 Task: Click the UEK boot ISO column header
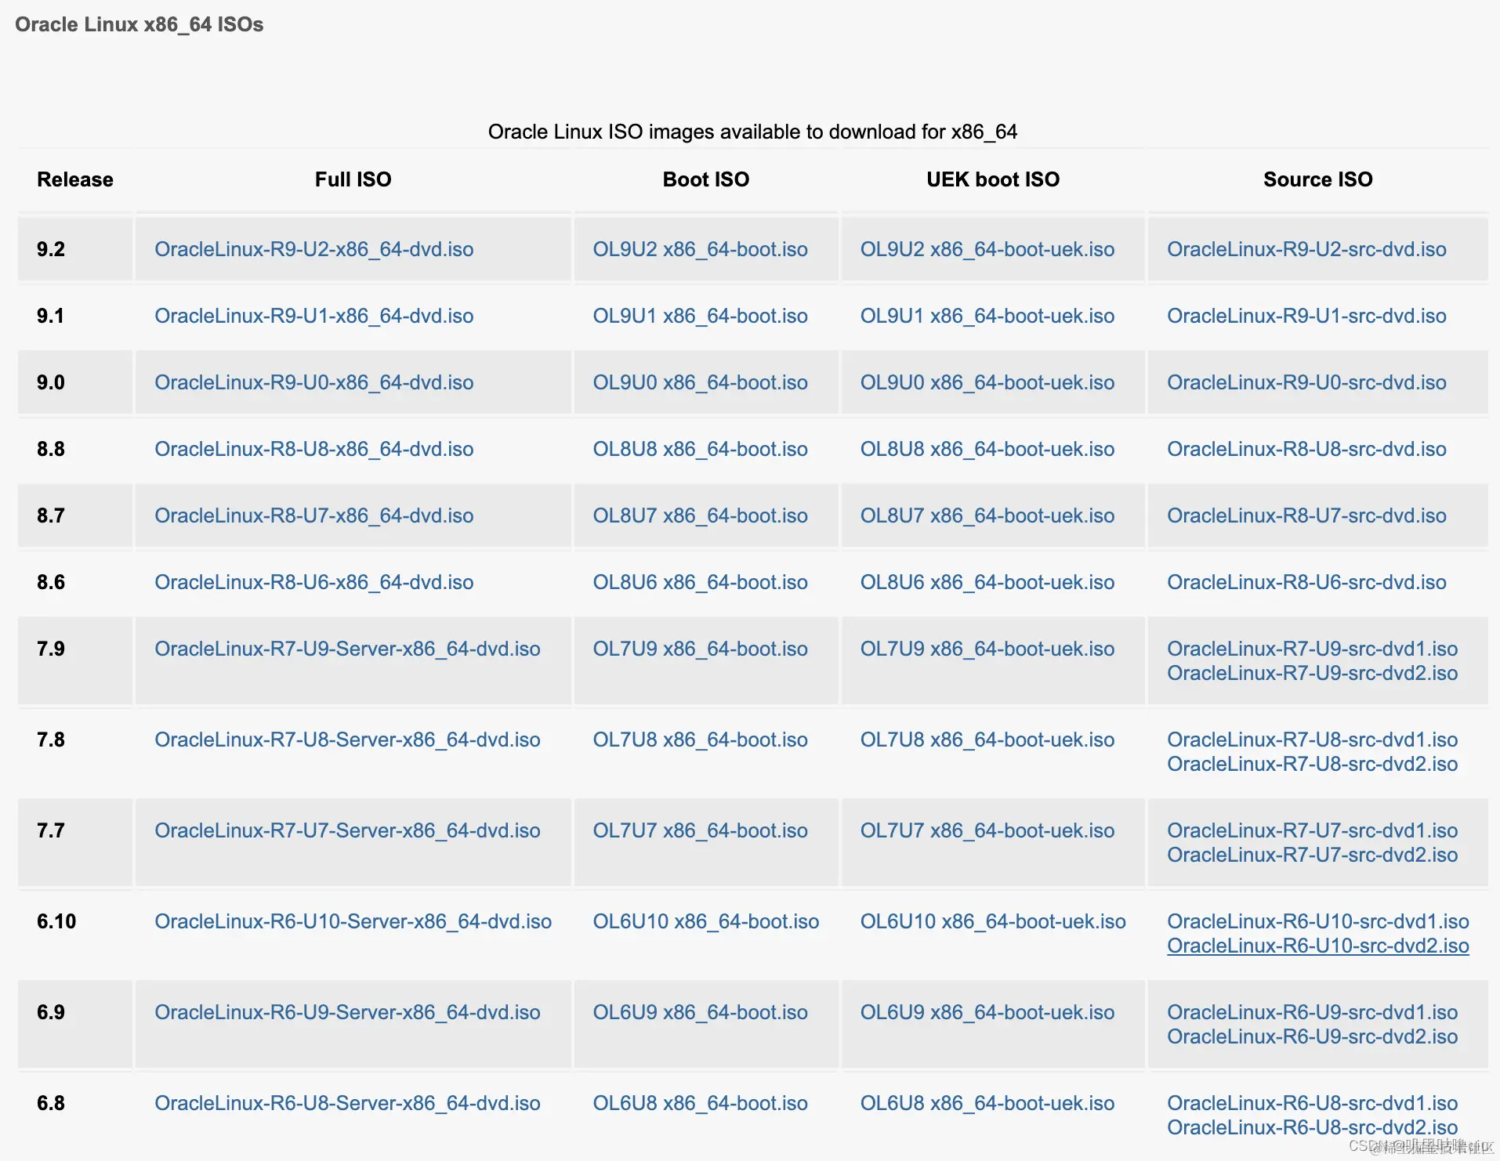[993, 179]
